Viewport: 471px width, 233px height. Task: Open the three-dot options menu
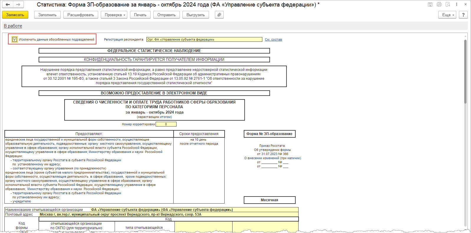coord(457,4)
